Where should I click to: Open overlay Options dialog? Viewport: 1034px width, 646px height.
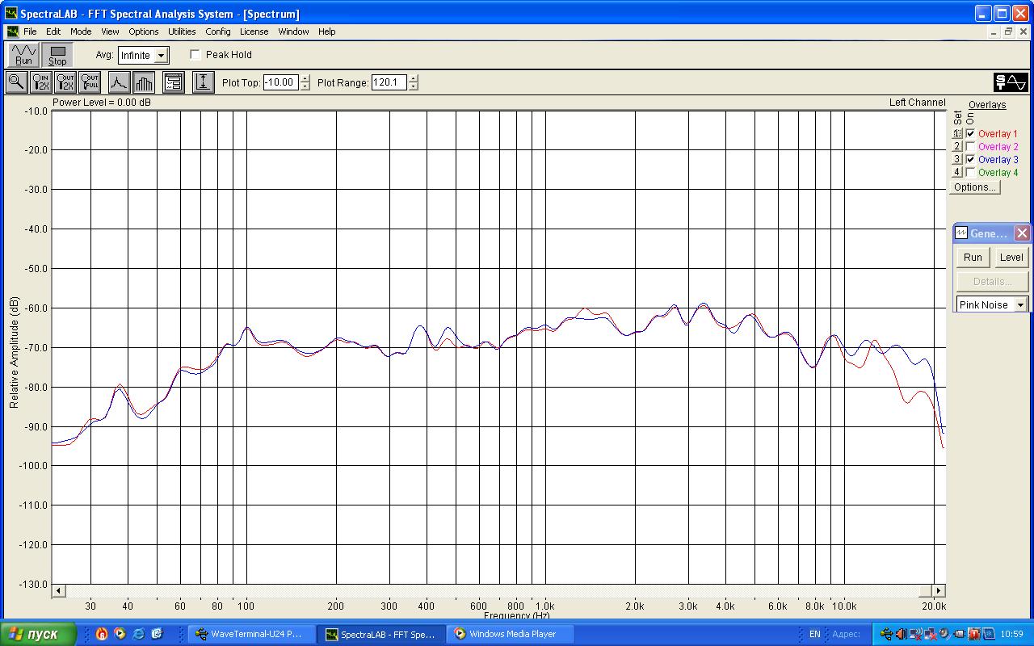(974, 187)
